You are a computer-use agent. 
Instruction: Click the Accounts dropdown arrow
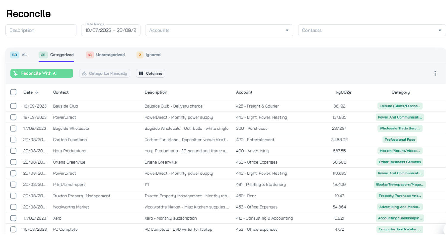[287, 30]
